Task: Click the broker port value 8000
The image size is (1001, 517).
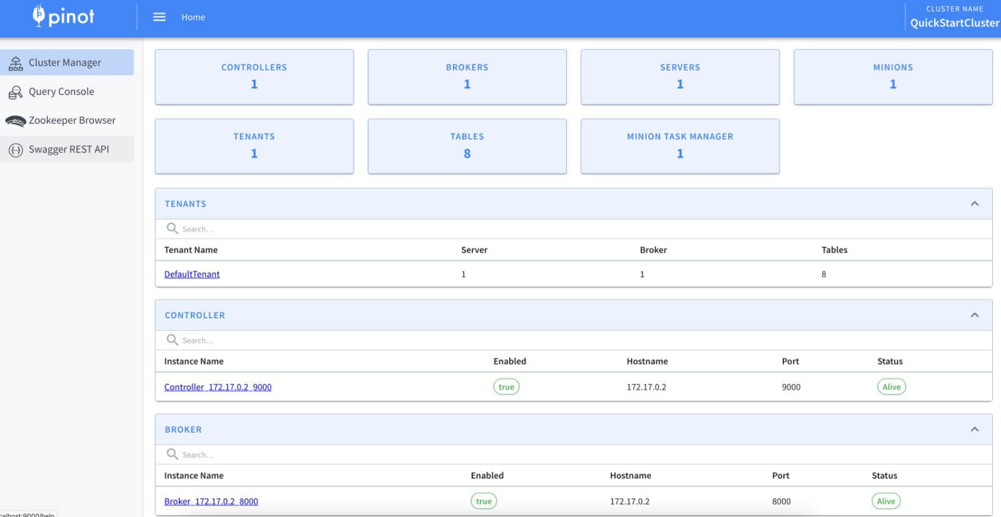Action: pos(781,501)
